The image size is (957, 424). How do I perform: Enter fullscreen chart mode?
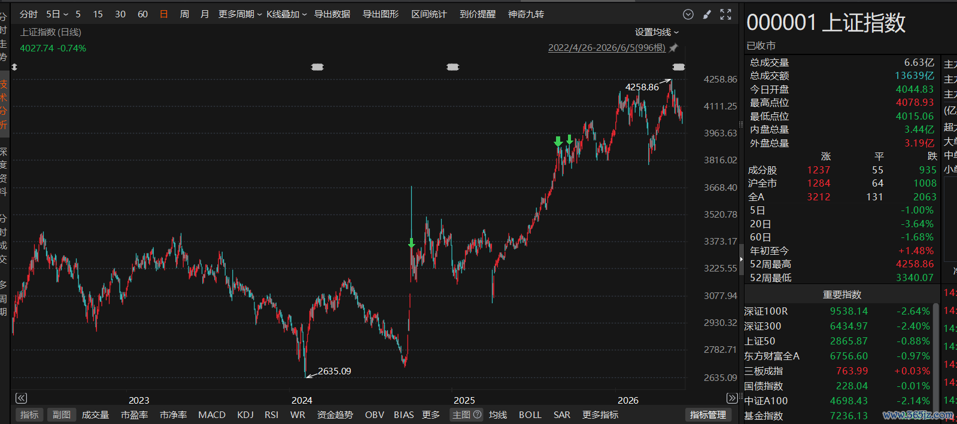coord(725,14)
